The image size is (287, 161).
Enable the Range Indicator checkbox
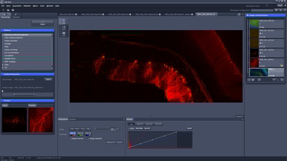(x=88, y=138)
